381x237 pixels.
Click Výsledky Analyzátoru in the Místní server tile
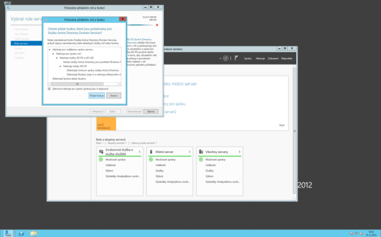click(x=173, y=182)
